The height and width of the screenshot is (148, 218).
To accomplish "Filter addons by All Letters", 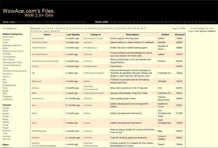I will point(210,22).
